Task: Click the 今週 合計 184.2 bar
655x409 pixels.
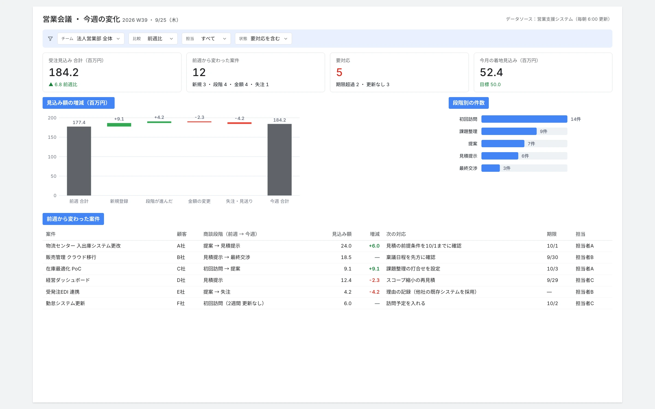Action: (279, 160)
